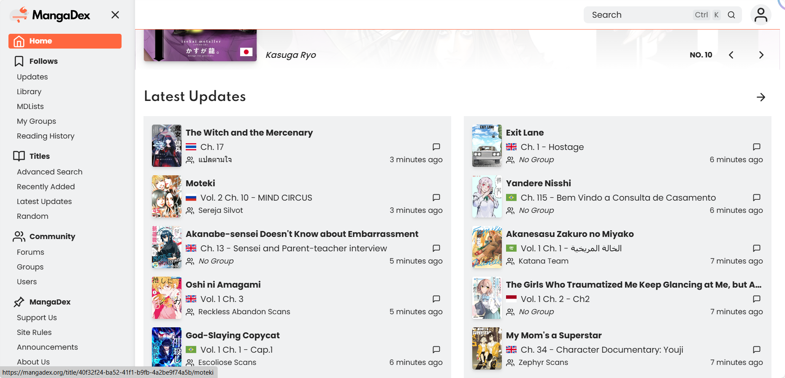Open Forums in the sidebar
The width and height of the screenshot is (785, 378).
click(x=30, y=252)
